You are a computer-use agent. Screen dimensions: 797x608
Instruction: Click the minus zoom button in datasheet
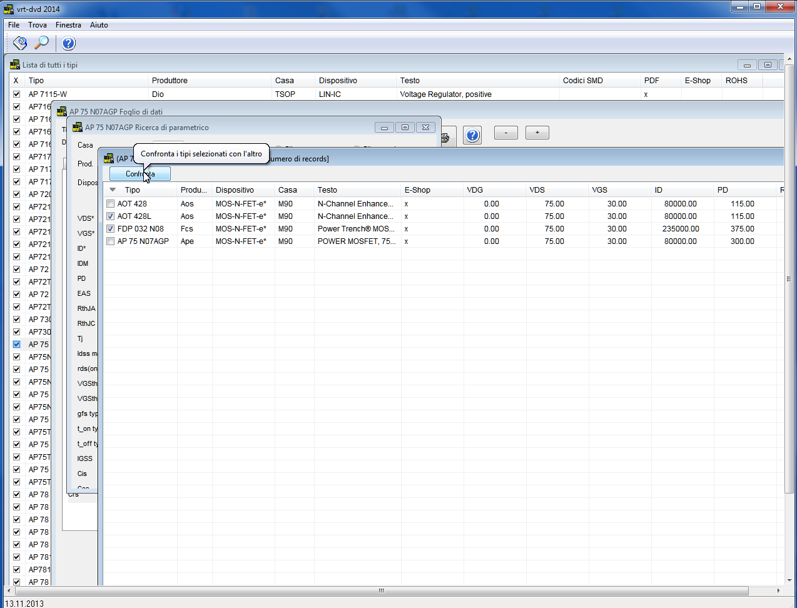point(506,133)
